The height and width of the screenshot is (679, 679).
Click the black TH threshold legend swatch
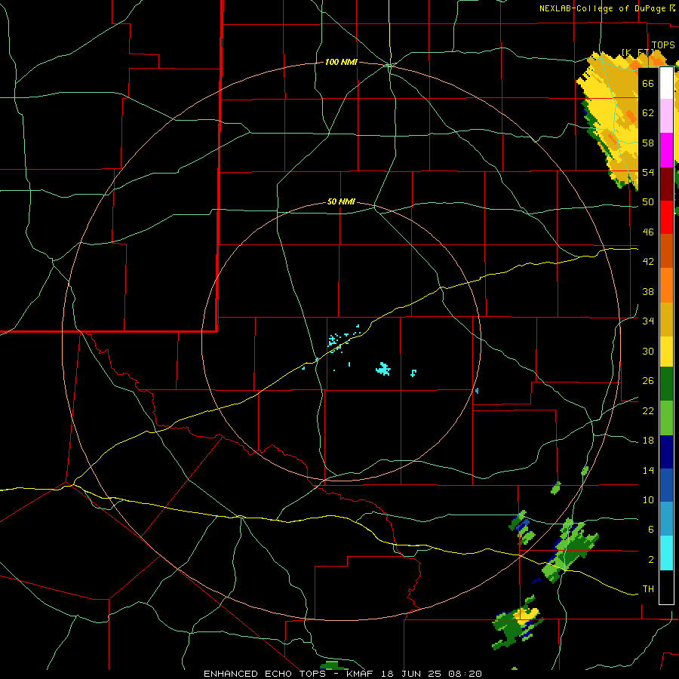[x=666, y=587]
